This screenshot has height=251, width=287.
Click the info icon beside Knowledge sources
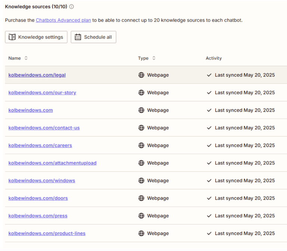click(x=72, y=7)
